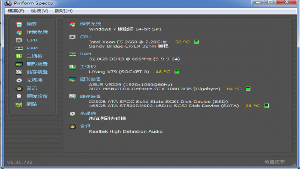The image size is (301, 169).
Task: Open the Help (說明(H)) menu
Action: (x=64, y=11)
